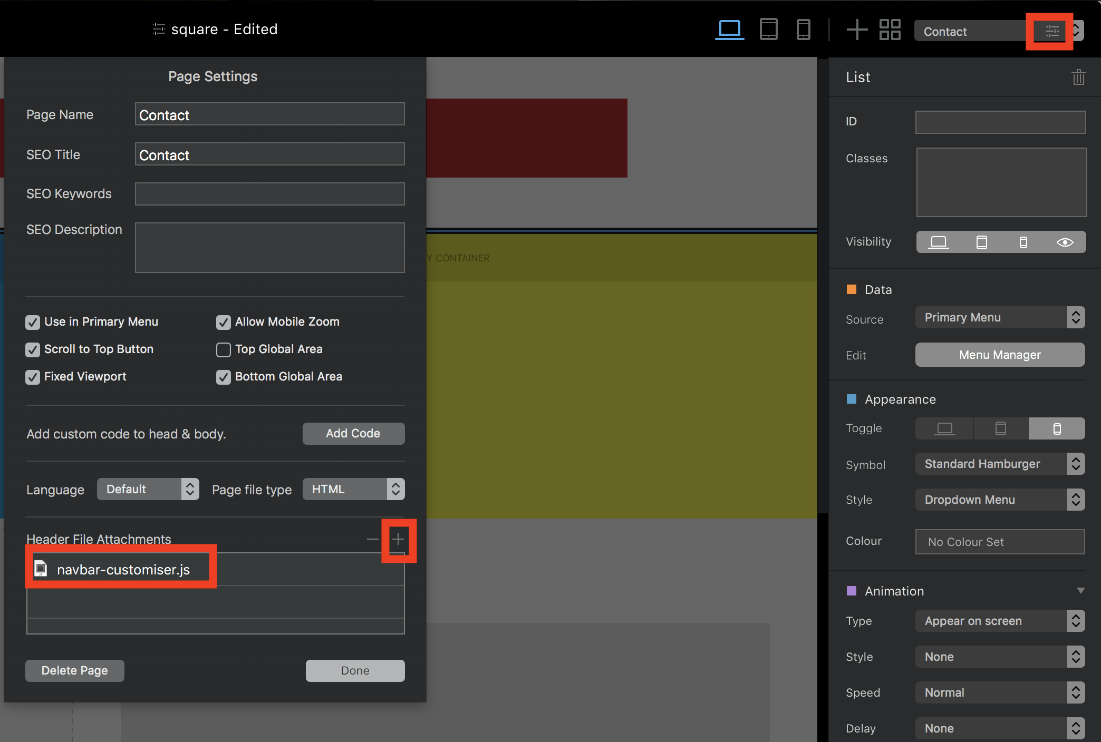Viewport: 1101px width, 742px height.
Task: Switch to tablet device preview
Action: click(x=768, y=29)
